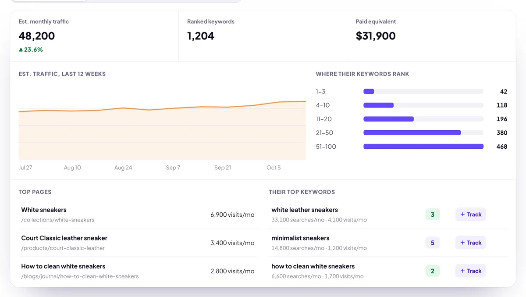Viewport: 526px width, 297px height.
Task: Select the 21–50 rank distribution bar
Action: 423,132
